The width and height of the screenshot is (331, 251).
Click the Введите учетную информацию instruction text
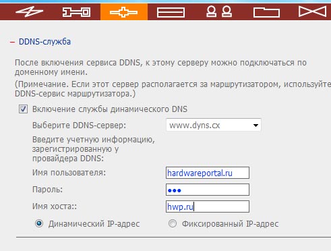pos(94,149)
